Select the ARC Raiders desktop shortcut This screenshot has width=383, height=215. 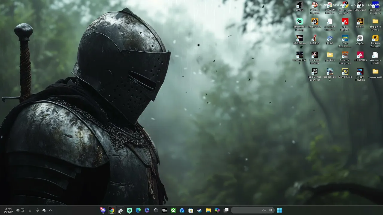tap(300, 40)
